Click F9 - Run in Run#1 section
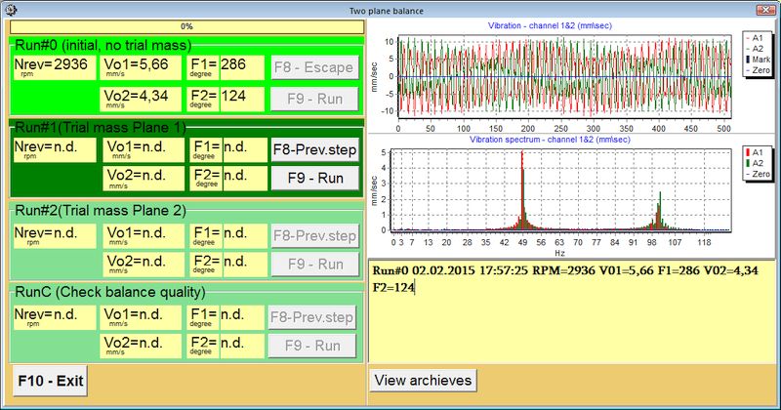The width and height of the screenshot is (781, 410). tap(314, 178)
